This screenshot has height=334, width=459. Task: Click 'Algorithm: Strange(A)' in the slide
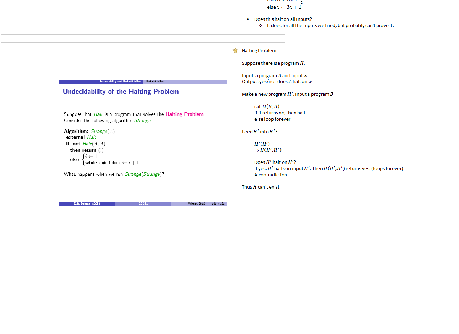click(89, 131)
